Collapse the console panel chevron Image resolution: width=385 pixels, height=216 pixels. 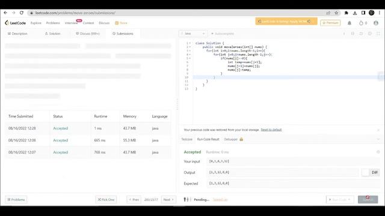coord(378,139)
